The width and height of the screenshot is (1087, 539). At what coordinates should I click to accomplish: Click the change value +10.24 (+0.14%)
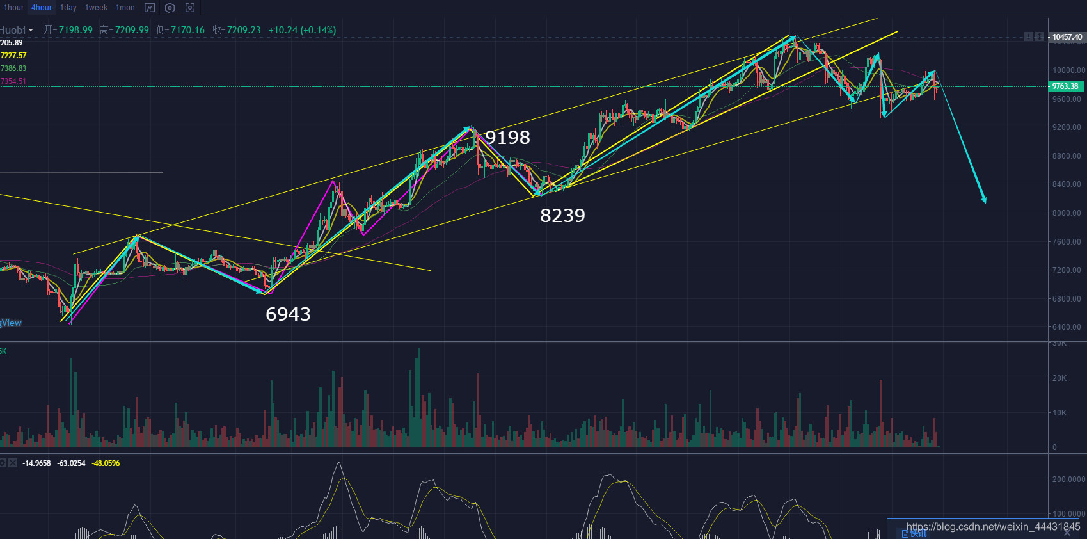point(302,30)
